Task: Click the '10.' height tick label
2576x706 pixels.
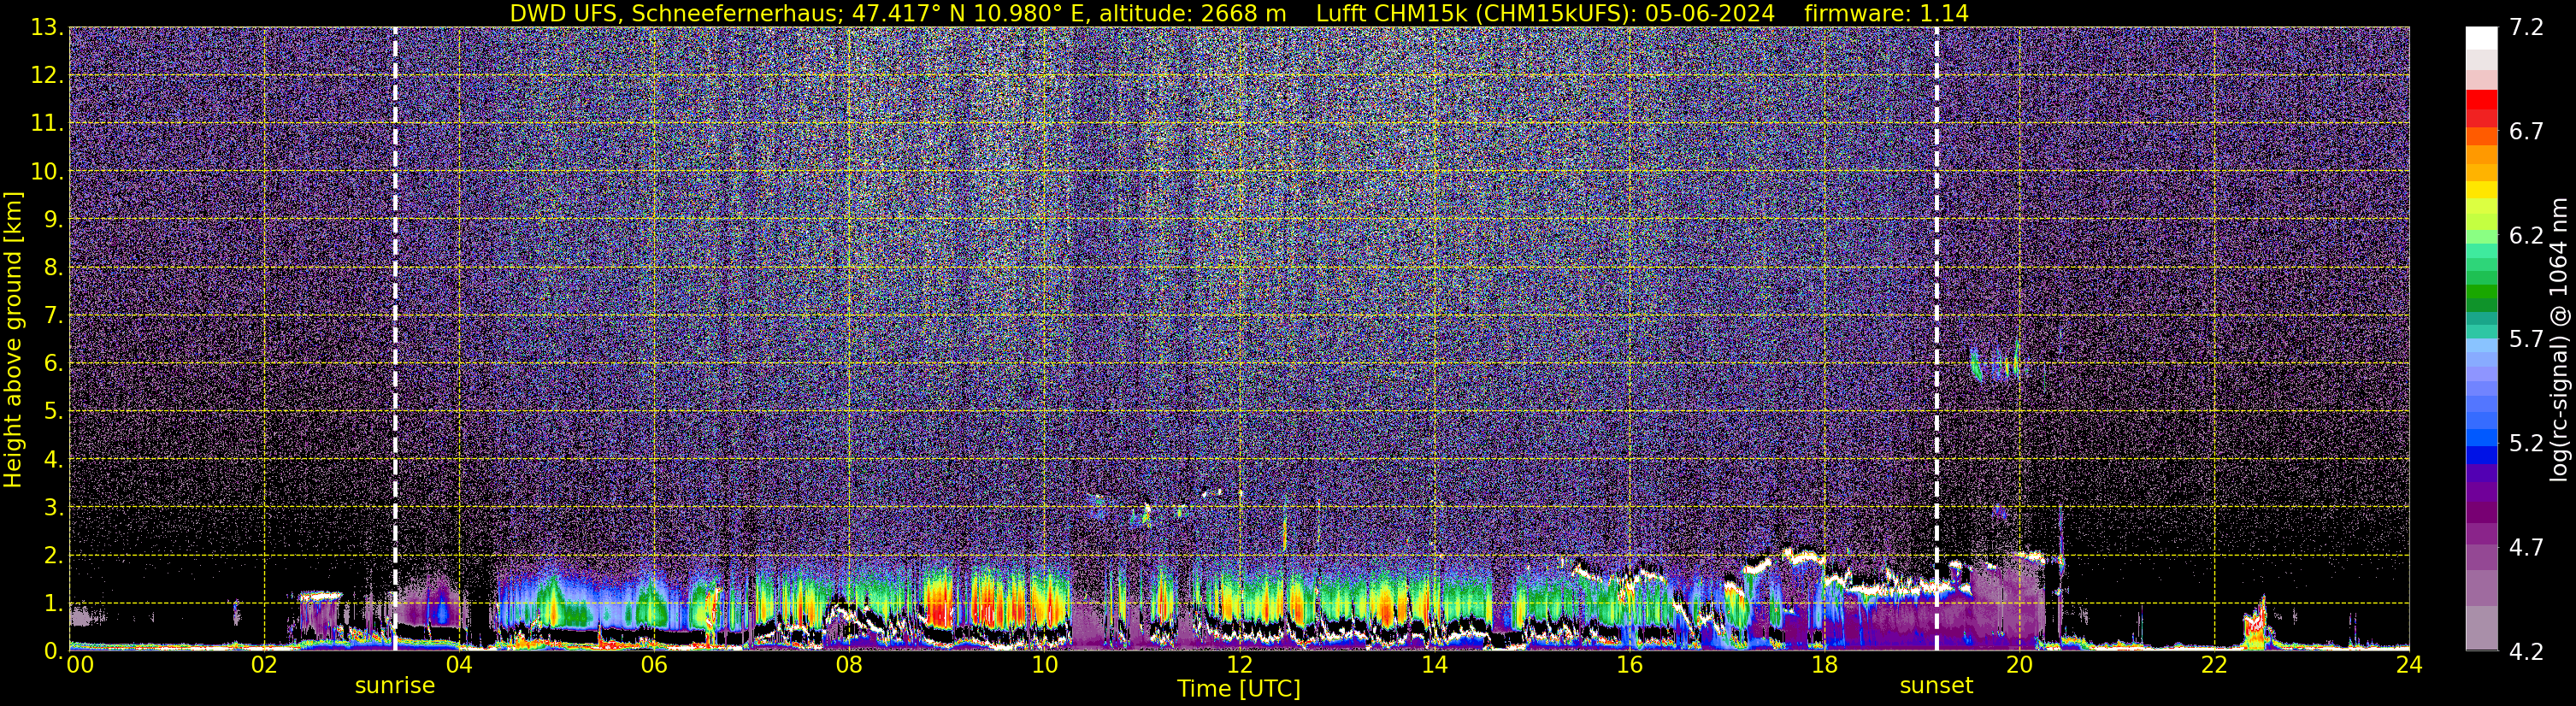Action: tap(46, 172)
